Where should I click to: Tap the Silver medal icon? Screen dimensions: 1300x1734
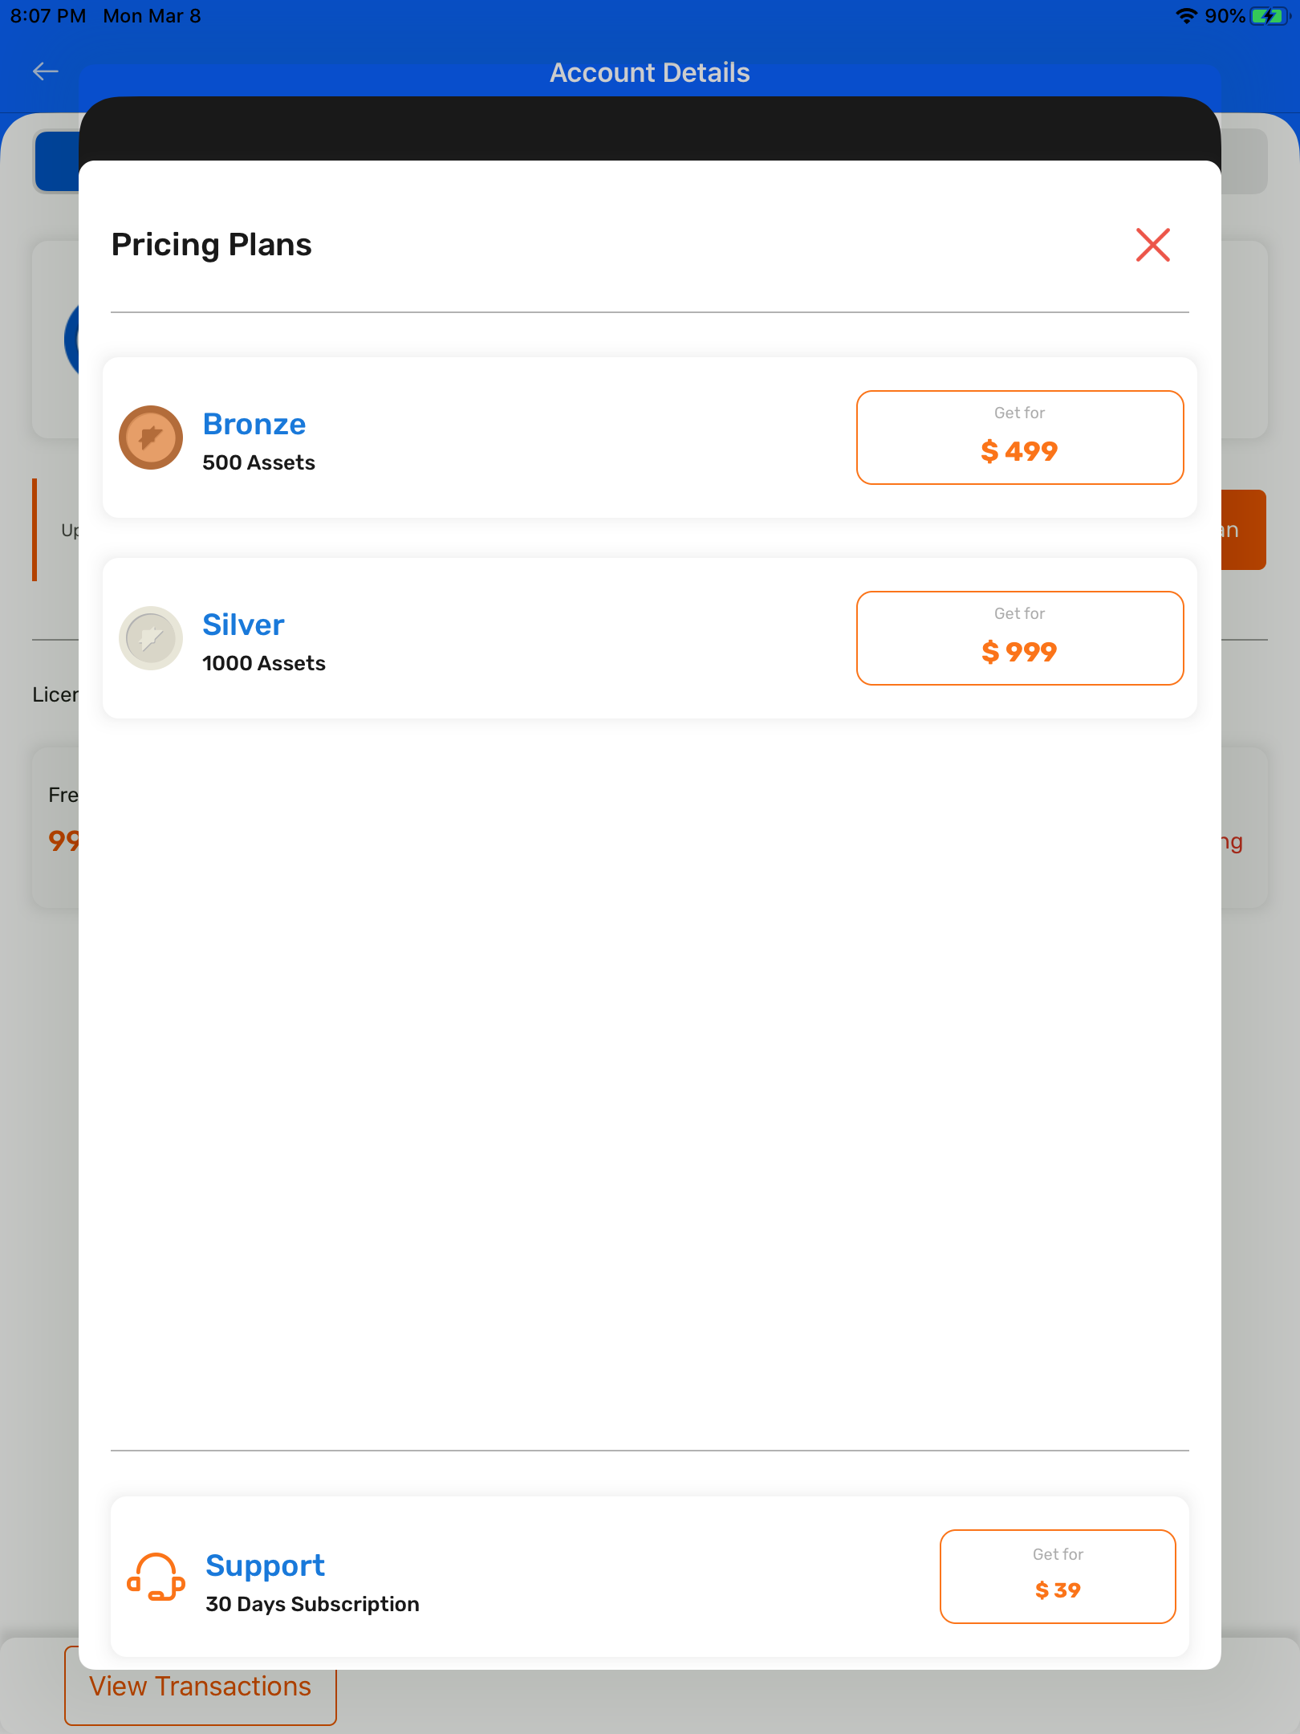151,638
